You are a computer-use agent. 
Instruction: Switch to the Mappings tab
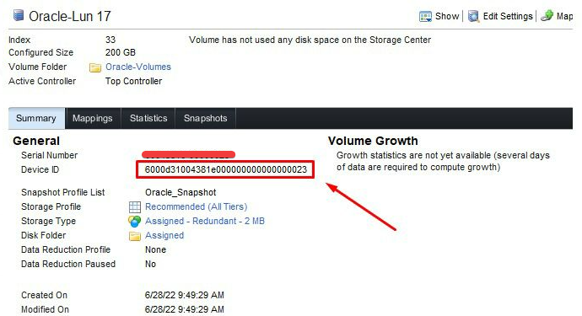[x=93, y=118]
